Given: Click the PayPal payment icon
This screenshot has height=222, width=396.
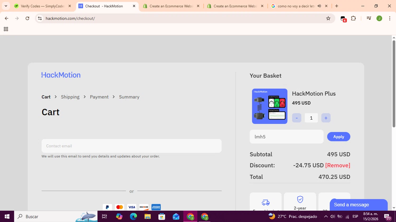Looking at the screenshot, I should tap(107, 207).
